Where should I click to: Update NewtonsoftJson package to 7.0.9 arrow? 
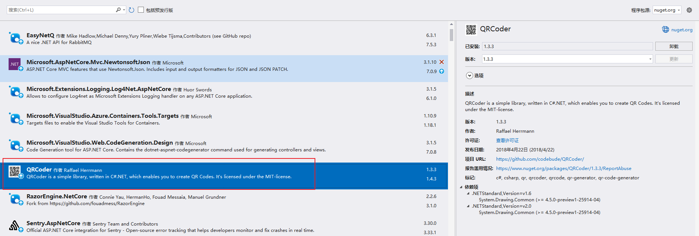pos(442,71)
